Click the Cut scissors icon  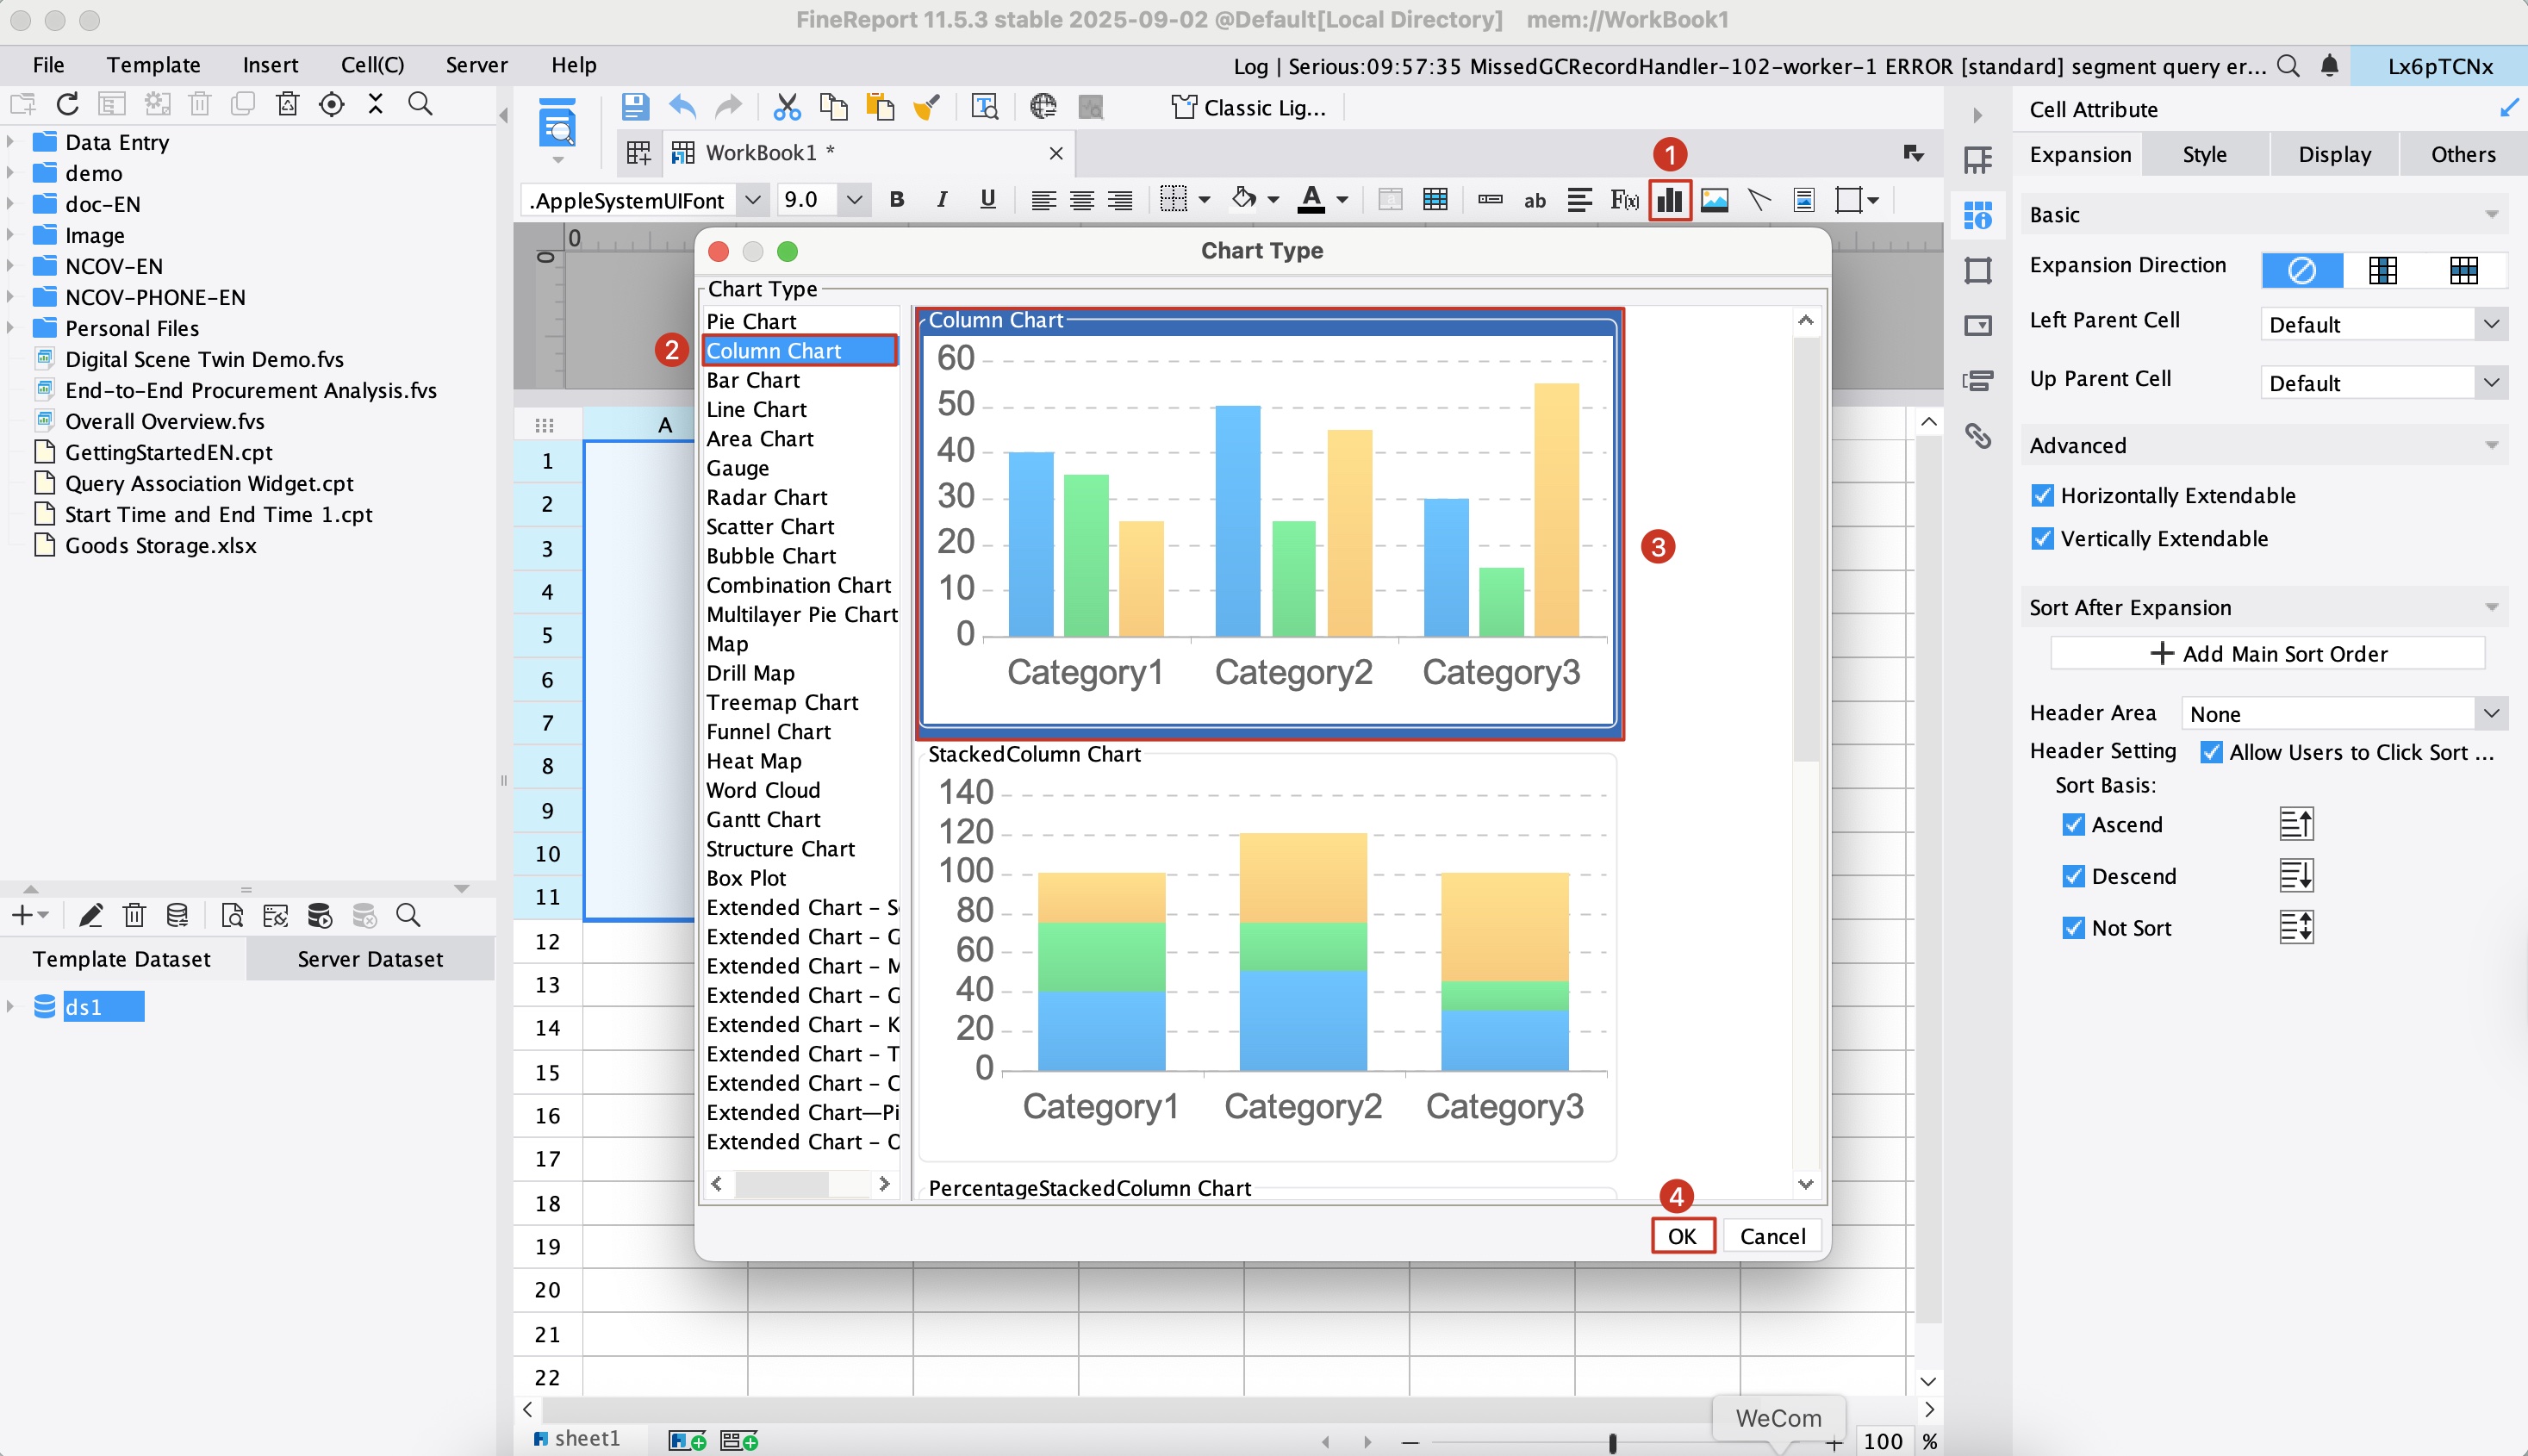click(787, 106)
